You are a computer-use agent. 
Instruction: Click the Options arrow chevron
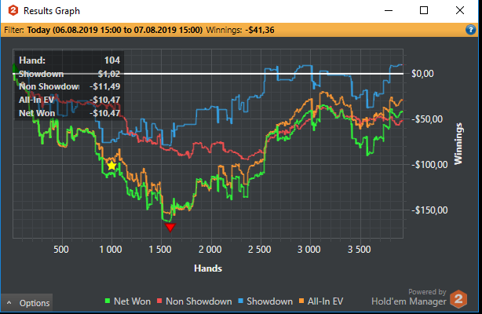click(9, 303)
